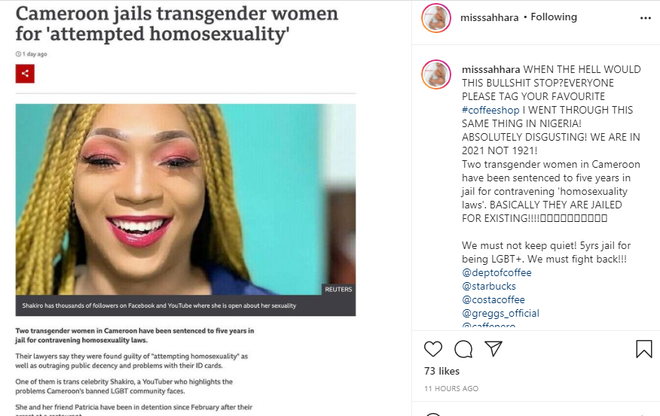This screenshot has height=416, width=660.
Task: Visit the @deptofcoffee mention
Action: (x=497, y=273)
